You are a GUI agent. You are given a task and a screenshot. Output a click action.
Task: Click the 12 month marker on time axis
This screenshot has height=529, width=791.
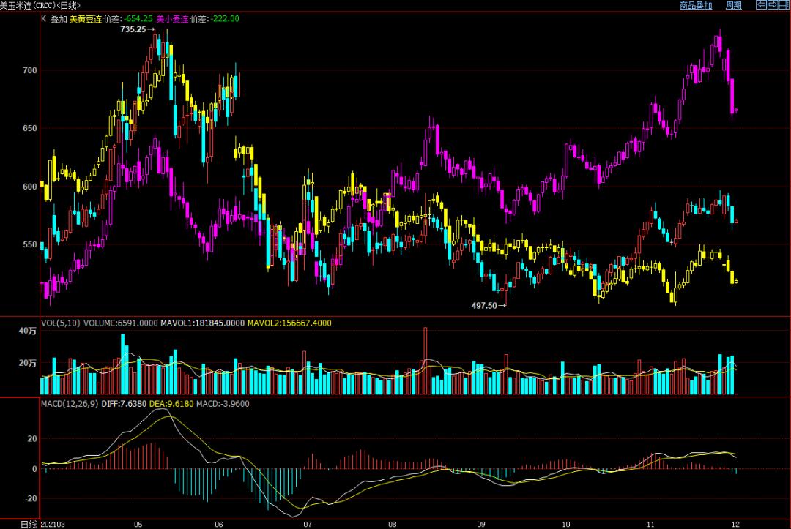point(735,525)
